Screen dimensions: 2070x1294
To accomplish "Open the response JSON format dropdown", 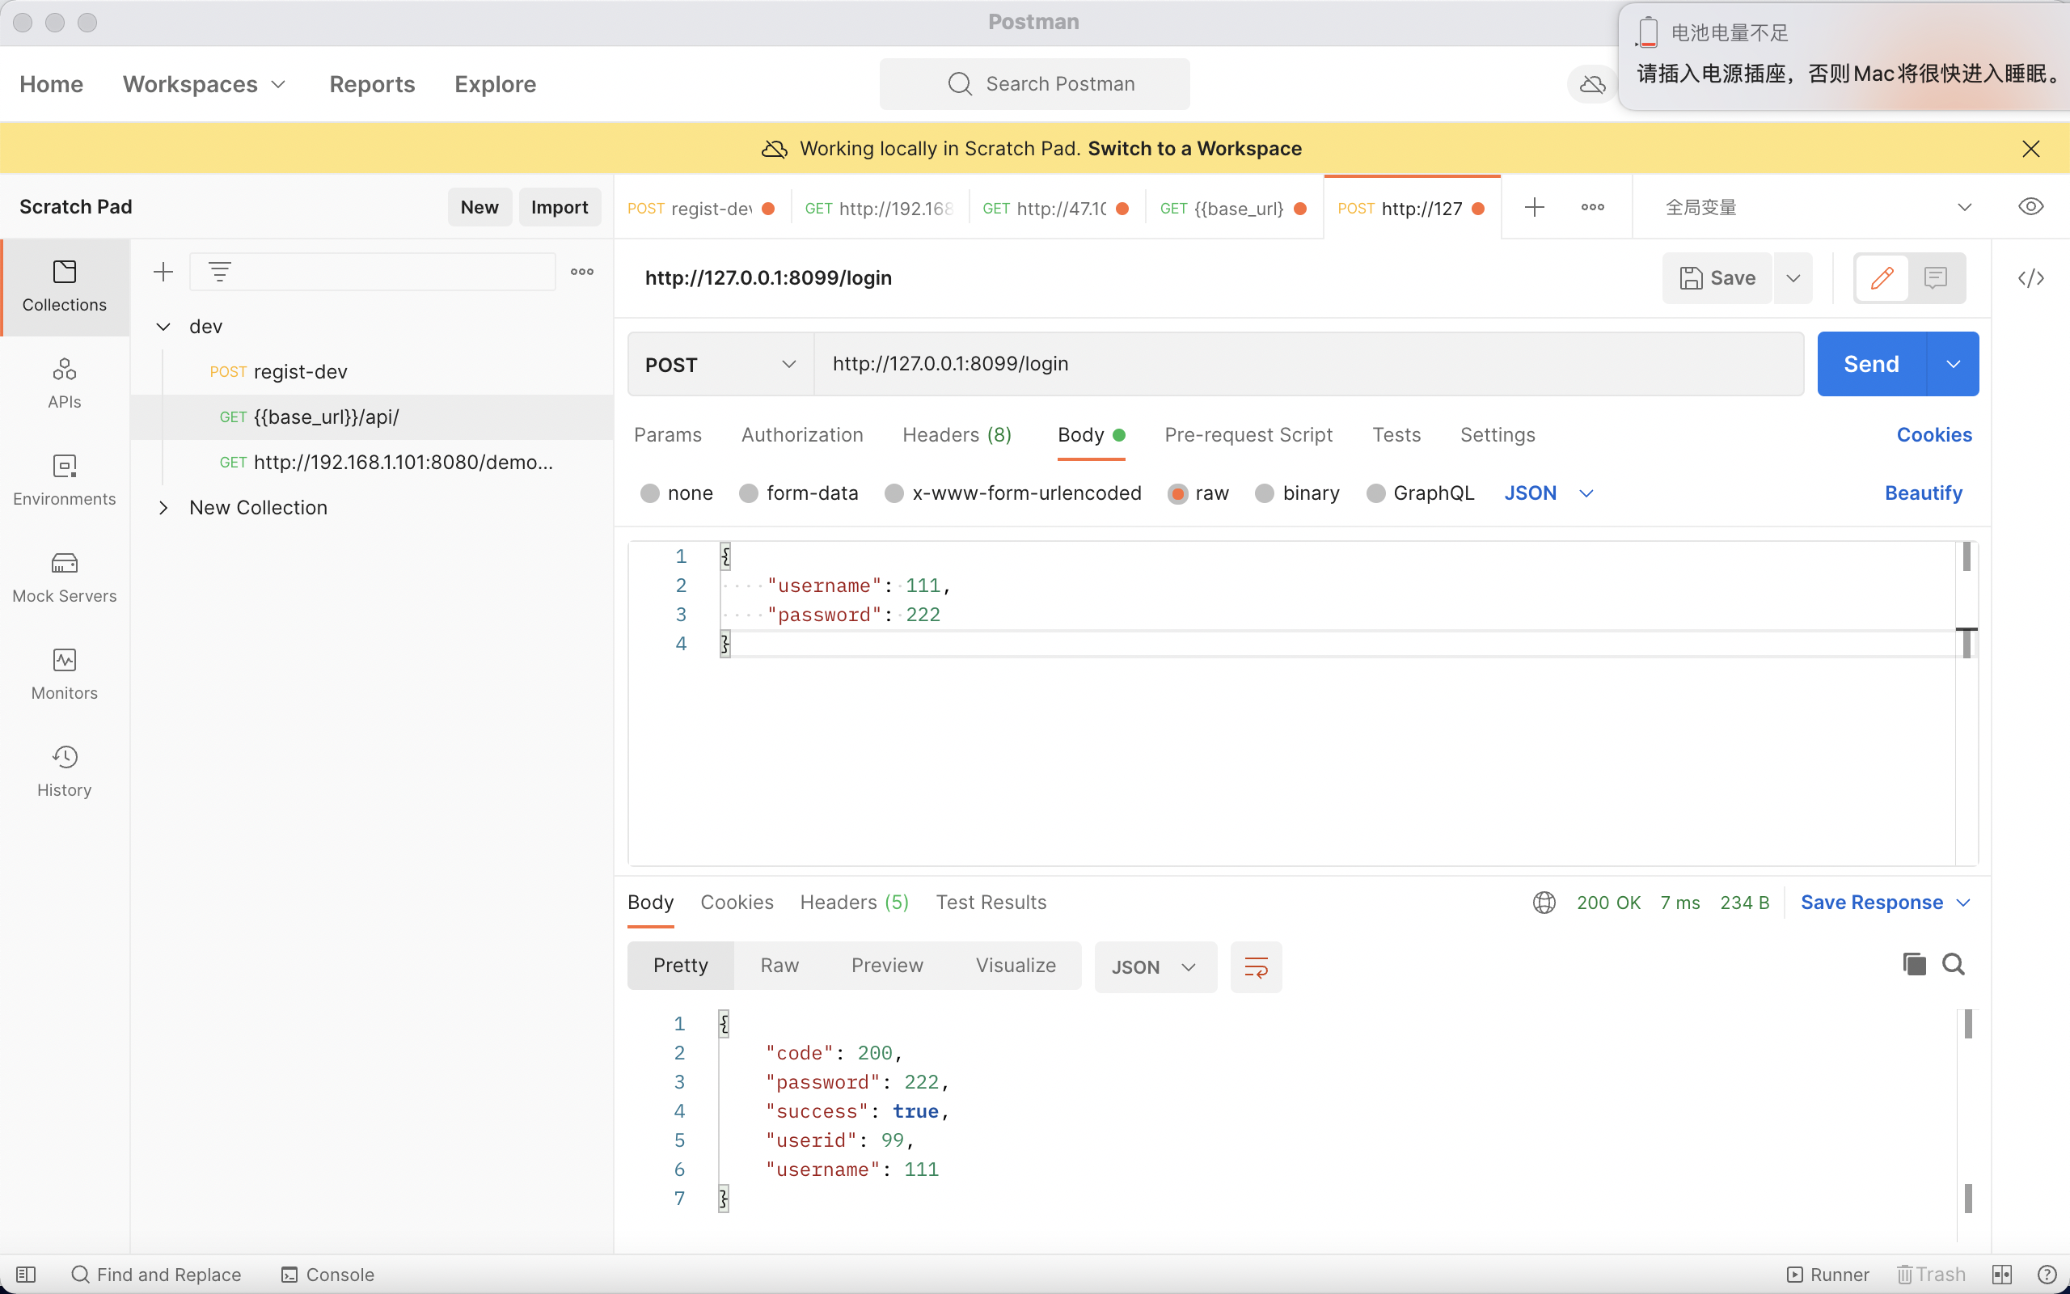I will (1155, 967).
